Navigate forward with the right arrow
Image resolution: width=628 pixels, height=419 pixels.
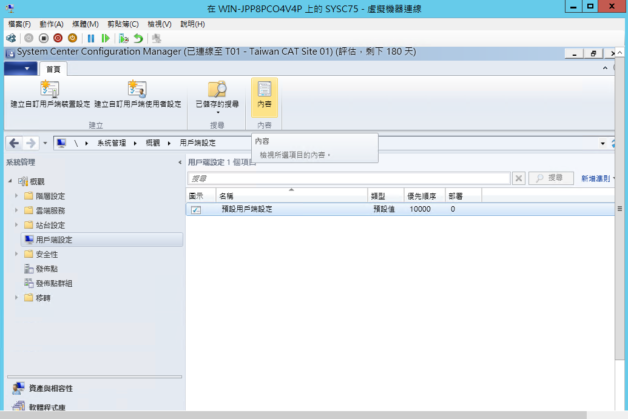point(30,143)
